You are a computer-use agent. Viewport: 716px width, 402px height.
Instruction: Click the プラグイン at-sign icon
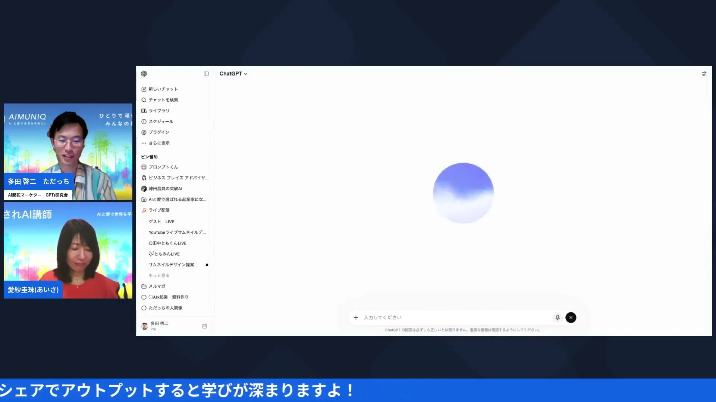tap(144, 132)
